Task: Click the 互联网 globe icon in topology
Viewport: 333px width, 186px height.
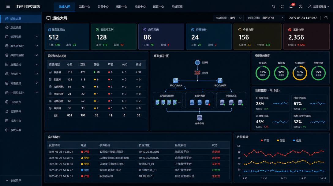Action: pos(197,62)
